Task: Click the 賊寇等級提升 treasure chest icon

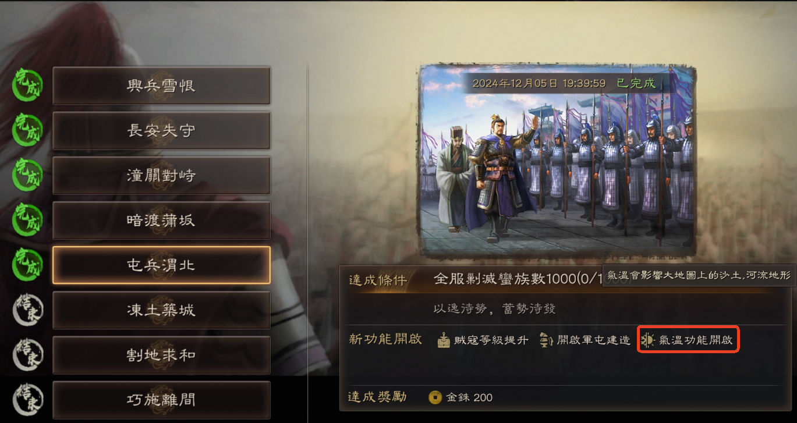Action: [444, 340]
